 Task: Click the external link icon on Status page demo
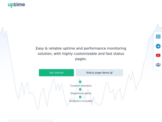111,73
